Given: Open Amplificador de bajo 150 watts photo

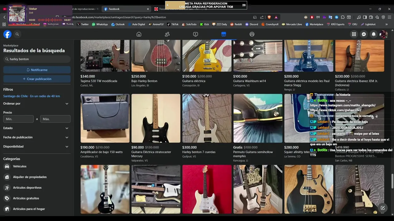Looking at the screenshot, I should pyautogui.click(x=105, y=118).
